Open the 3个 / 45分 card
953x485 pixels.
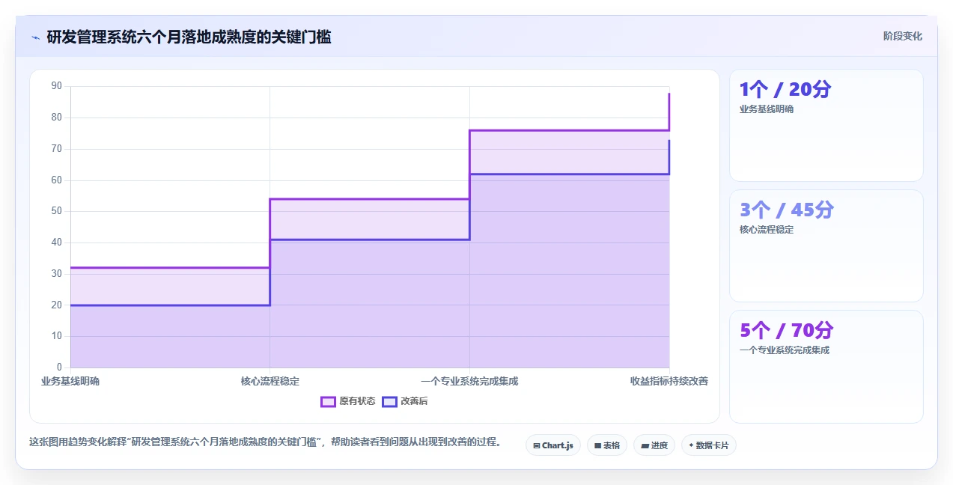pyautogui.click(x=826, y=245)
